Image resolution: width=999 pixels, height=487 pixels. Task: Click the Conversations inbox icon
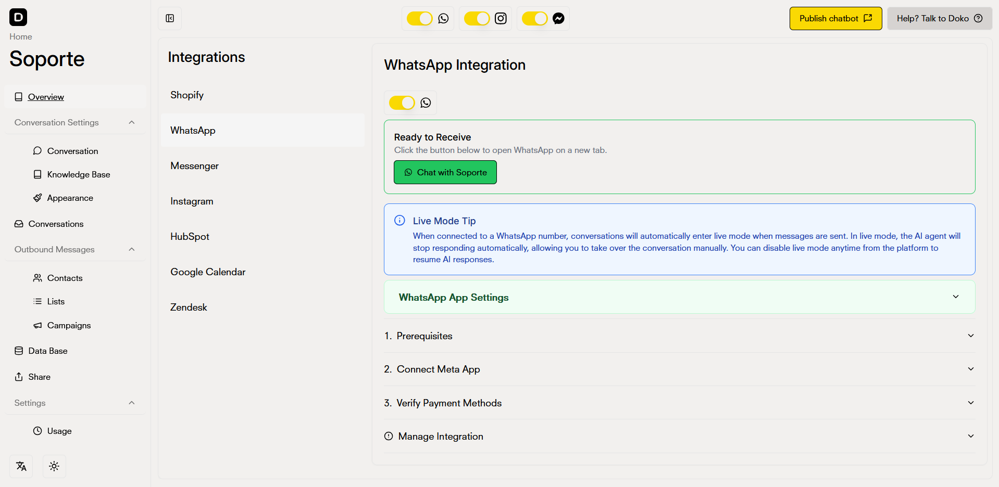coord(19,224)
